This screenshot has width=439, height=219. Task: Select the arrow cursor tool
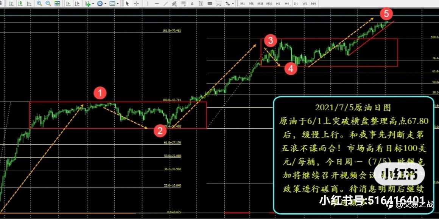(x=128, y=4)
